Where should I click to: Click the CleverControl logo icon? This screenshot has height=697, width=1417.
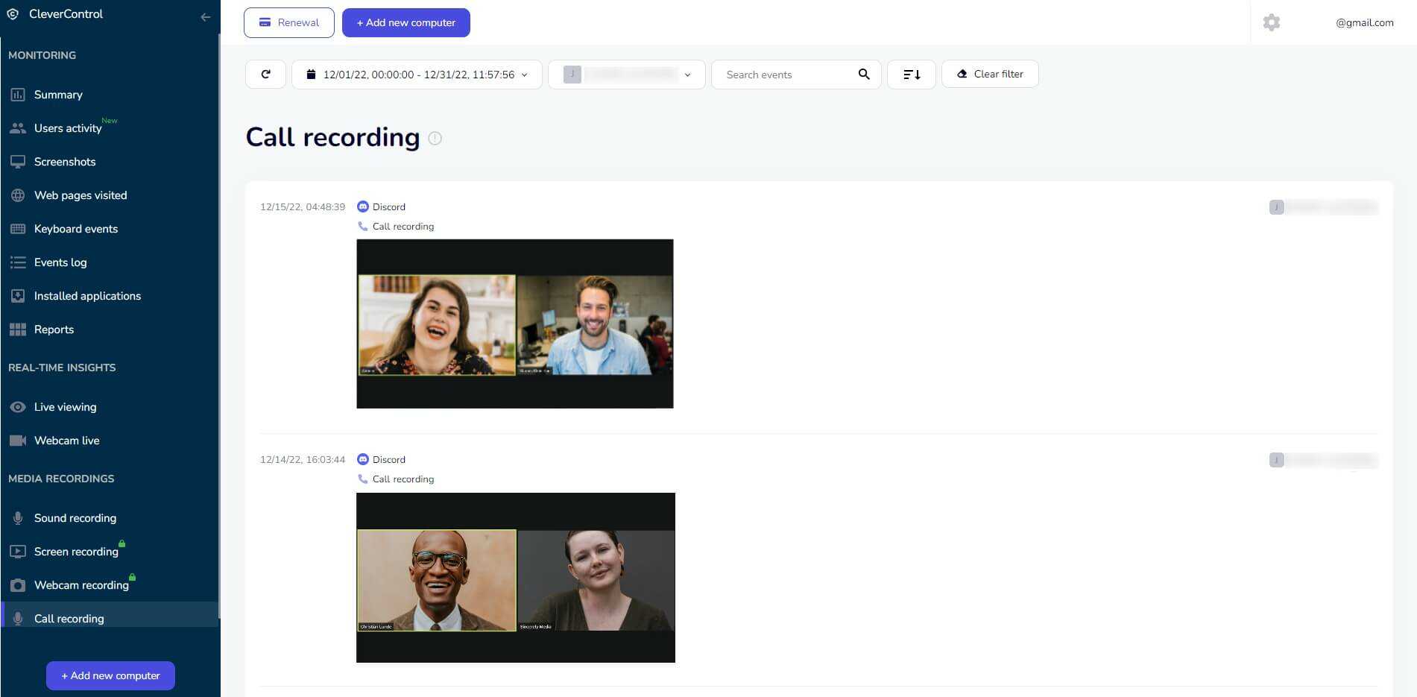(13, 14)
